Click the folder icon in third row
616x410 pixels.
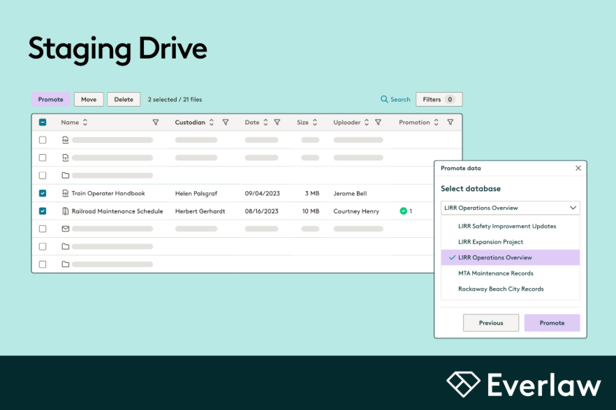tap(65, 176)
